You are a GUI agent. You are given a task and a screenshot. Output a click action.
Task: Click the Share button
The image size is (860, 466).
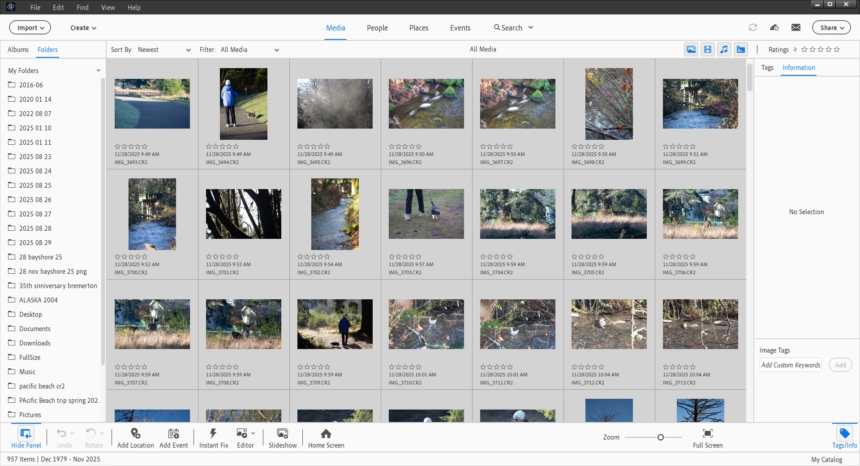[x=831, y=27]
